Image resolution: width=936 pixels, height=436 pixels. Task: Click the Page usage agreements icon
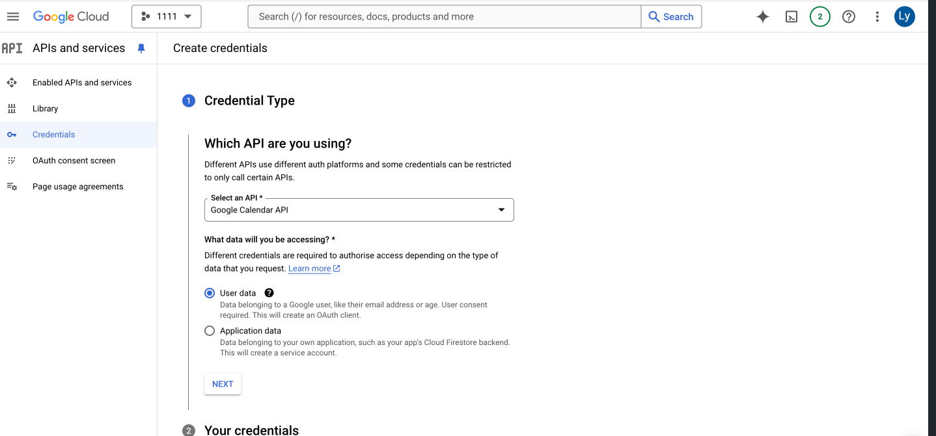click(x=12, y=186)
